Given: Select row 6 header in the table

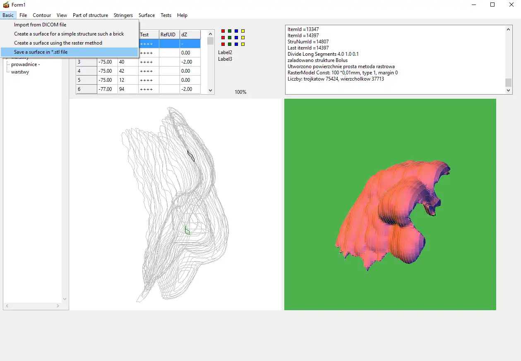Looking at the screenshot, I should click(x=86, y=89).
